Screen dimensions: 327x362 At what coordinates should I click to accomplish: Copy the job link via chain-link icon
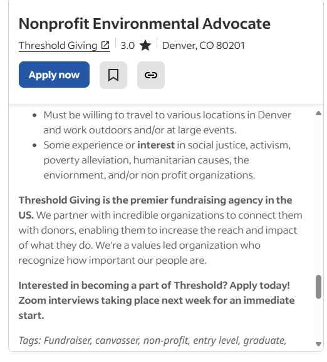coord(151,75)
